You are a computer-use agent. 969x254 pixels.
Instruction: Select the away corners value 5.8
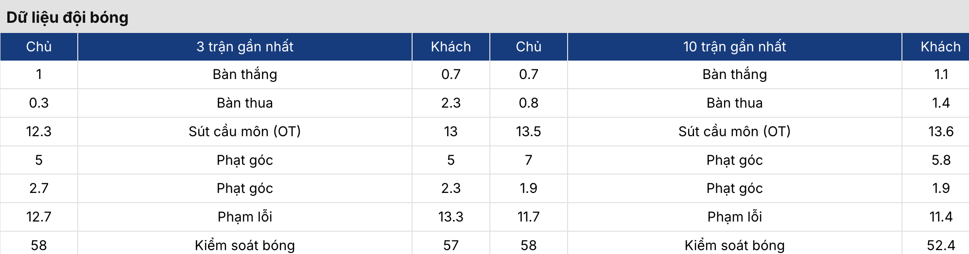click(941, 160)
